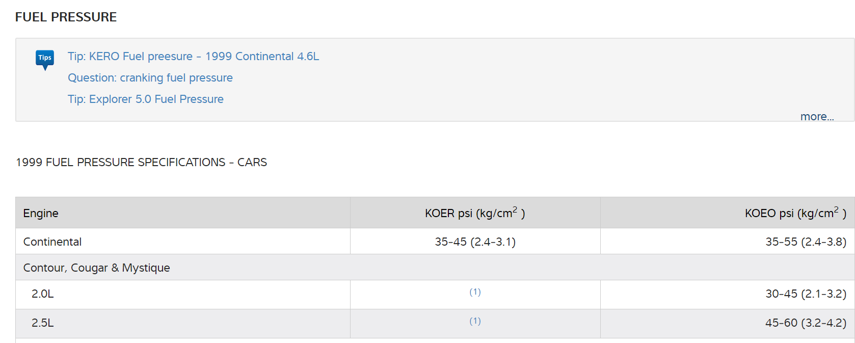Click the KOER psi column header
Viewport: 855px width, 343px height.
(474, 213)
